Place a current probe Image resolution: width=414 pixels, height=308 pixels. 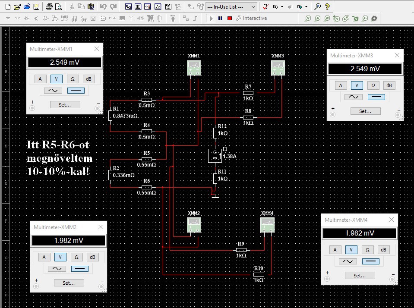(318, 19)
